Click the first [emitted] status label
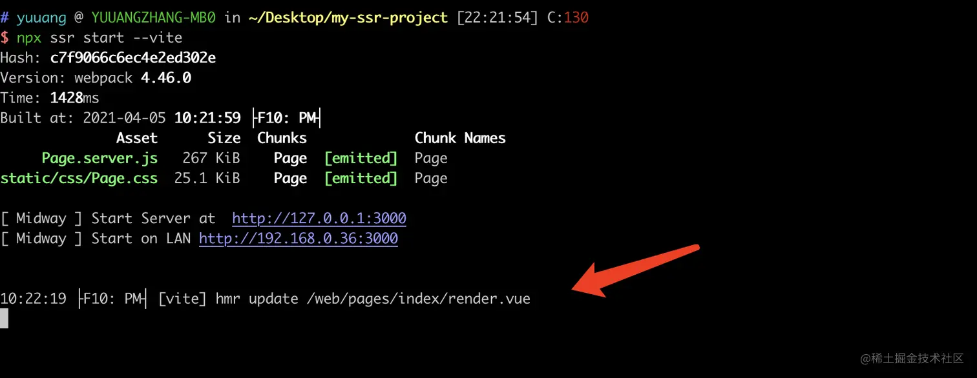The image size is (977, 378). tap(361, 159)
